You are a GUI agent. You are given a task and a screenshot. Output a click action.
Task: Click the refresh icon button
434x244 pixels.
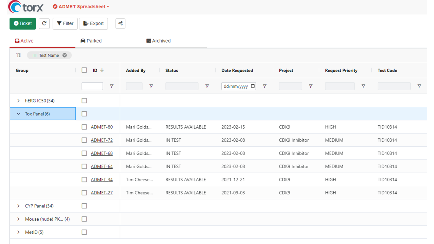tap(44, 24)
